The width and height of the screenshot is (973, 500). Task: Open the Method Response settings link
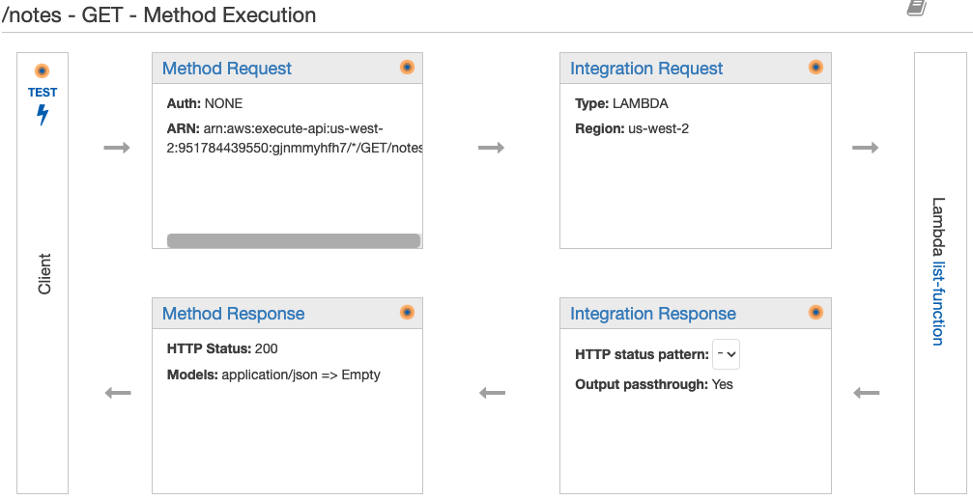pyautogui.click(x=233, y=314)
